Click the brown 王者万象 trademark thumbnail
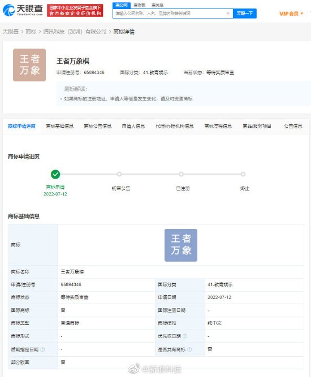The width and height of the screenshot is (311, 377). [x=29, y=65]
